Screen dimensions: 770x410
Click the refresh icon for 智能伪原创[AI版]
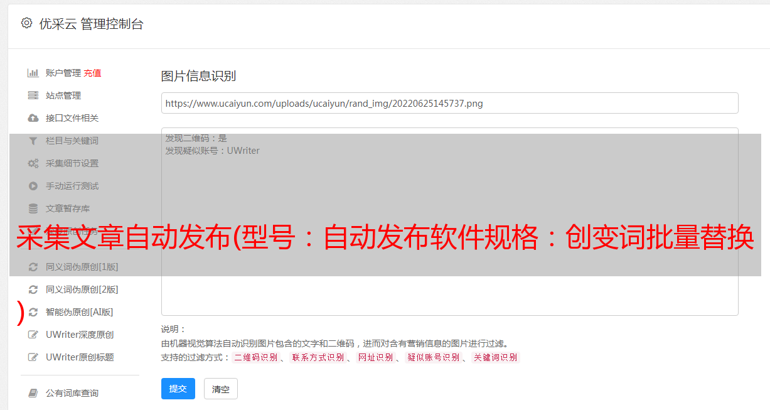click(33, 312)
